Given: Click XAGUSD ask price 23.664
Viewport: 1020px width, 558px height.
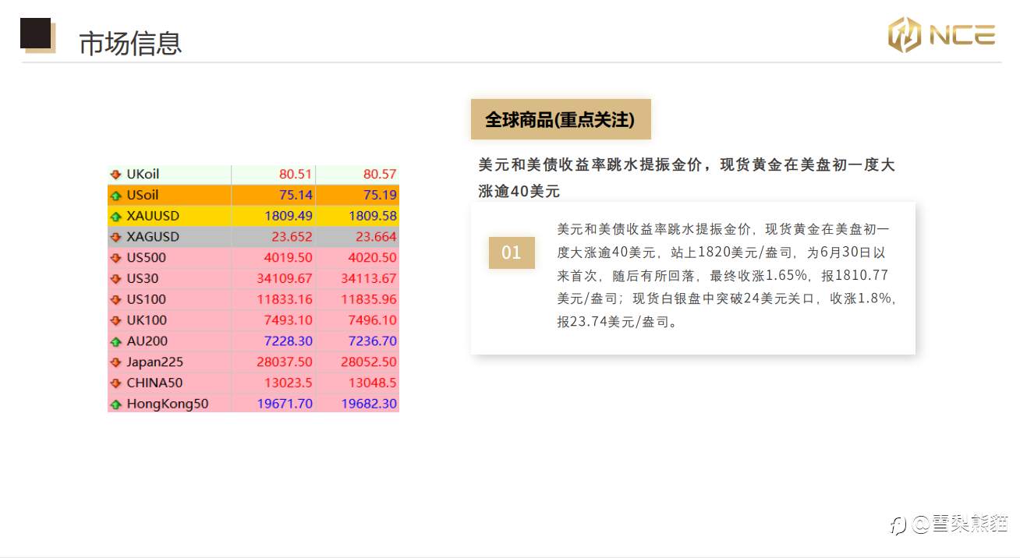Looking at the screenshot, I should 376,237.
